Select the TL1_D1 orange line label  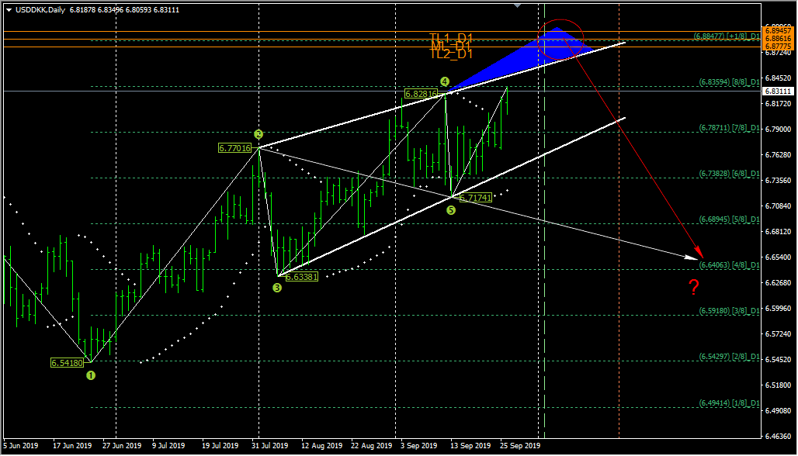pyautogui.click(x=452, y=38)
